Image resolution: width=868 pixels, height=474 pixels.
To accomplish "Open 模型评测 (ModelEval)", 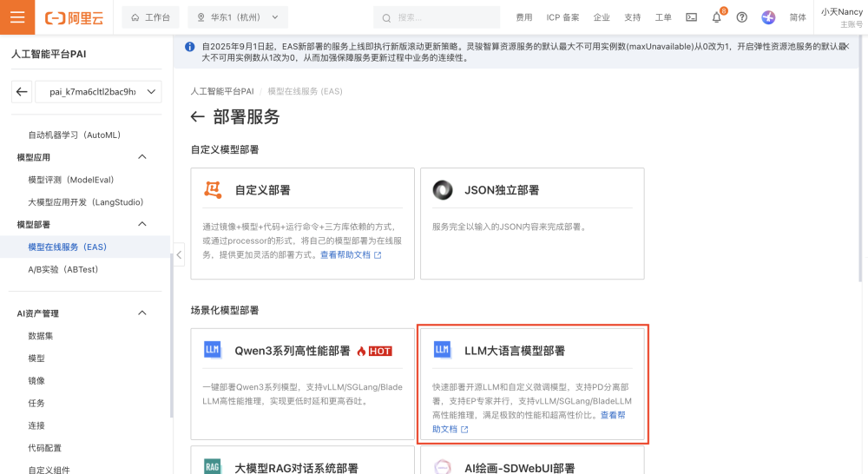I will click(71, 180).
